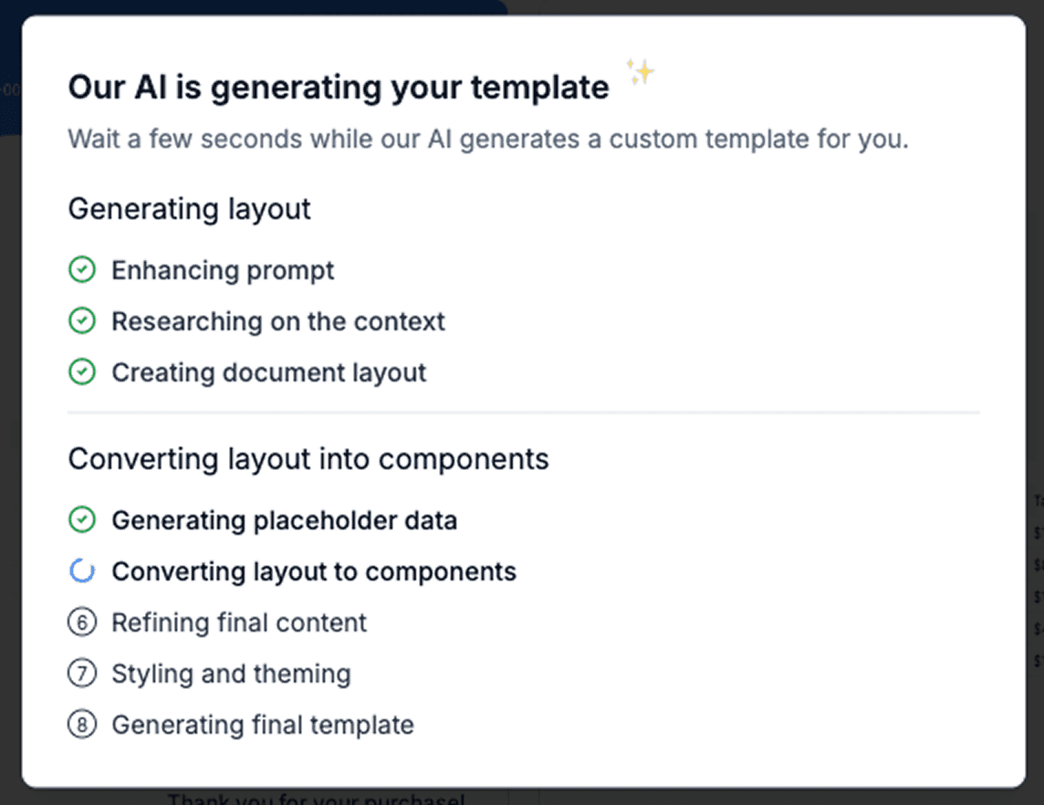Select the Generating final template step text
Screen dimensions: 1044x805
262,724
